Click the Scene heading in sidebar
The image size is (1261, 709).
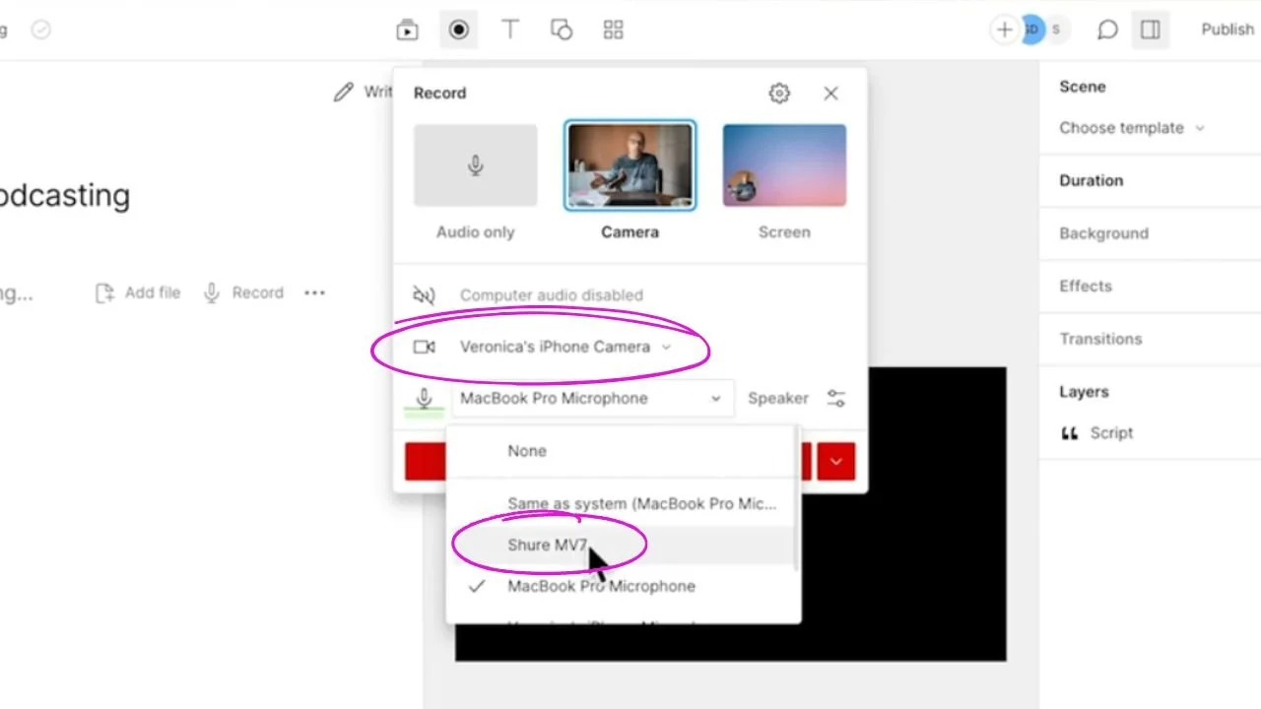click(x=1083, y=87)
